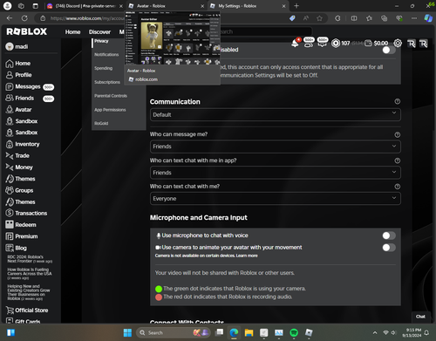Open Who can text chat in app dropdown

click(x=276, y=173)
